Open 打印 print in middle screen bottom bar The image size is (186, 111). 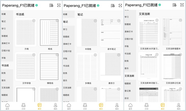(x=85, y=106)
